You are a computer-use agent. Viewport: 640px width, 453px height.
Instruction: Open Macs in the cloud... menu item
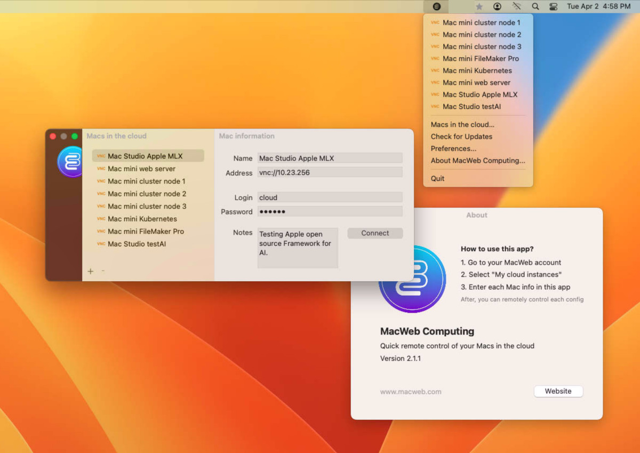pyautogui.click(x=478, y=124)
